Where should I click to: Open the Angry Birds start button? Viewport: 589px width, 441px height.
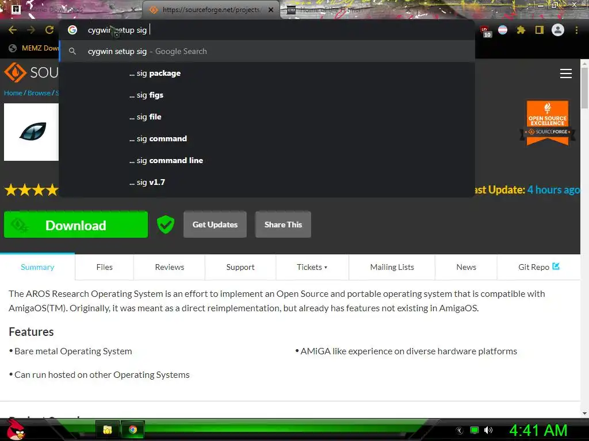(16, 430)
